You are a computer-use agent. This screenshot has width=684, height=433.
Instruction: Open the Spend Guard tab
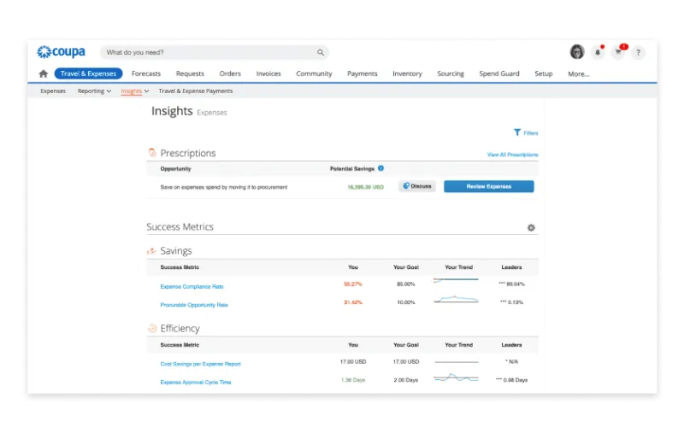[499, 73]
